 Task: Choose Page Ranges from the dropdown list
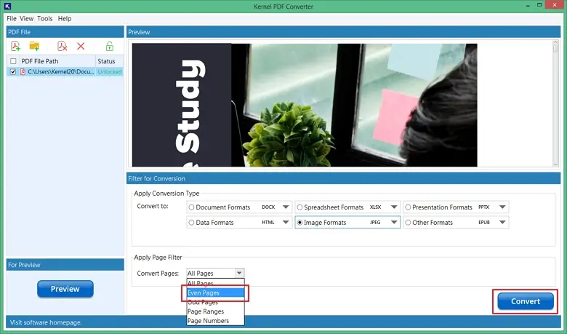tap(215, 311)
